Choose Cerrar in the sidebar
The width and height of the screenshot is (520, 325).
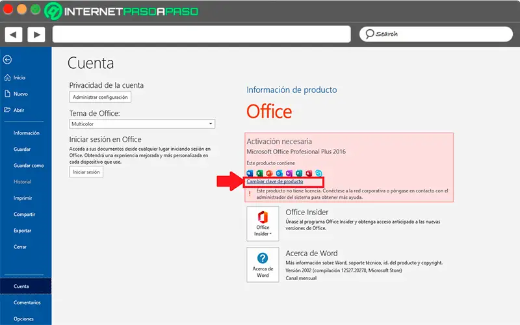tap(20, 247)
